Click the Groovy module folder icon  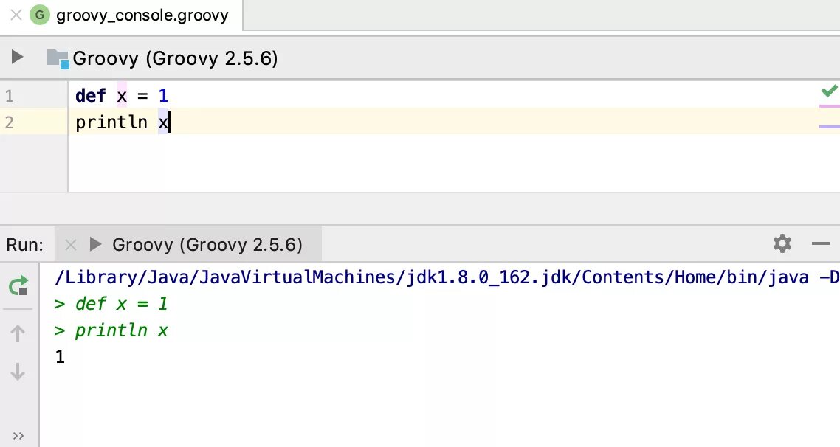pos(58,58)
